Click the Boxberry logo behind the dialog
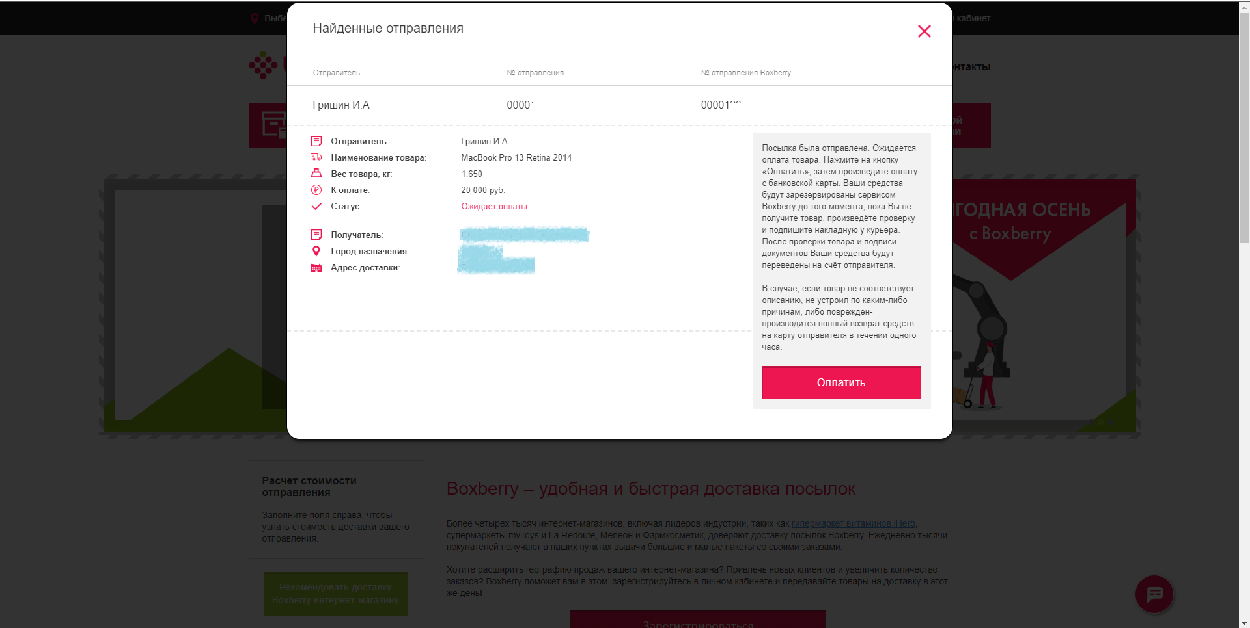This screenshot has height=628, width=1250. coord(267,66)
